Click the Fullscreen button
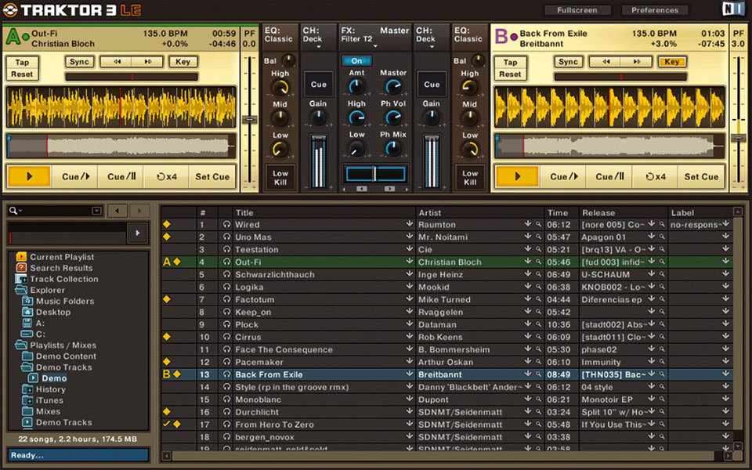The height and width of the screenshot is (470, 752). point(576,10)
